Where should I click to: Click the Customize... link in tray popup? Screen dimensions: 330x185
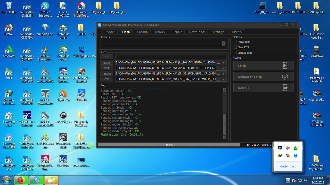pyautogui.click(x=288, y=166)
